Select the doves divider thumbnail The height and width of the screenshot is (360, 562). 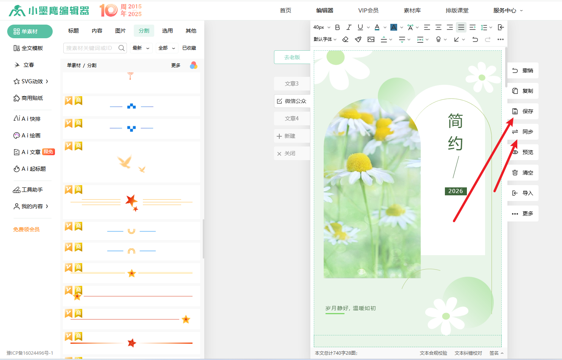coord(131,162)
